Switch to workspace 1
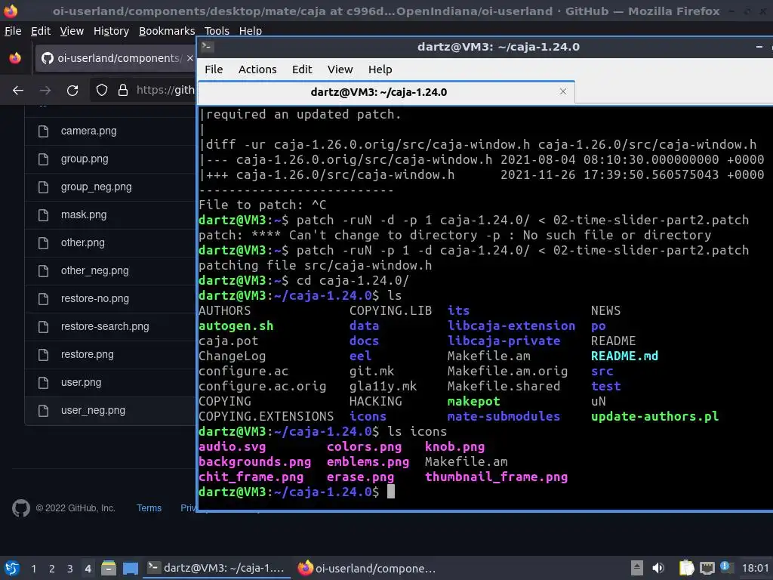 [33, 569]
